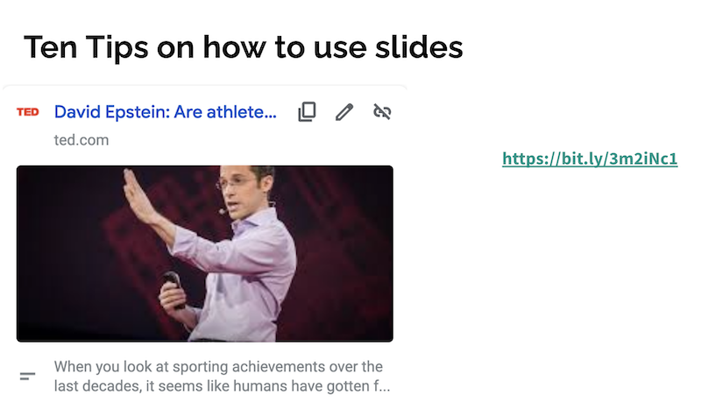Click the TED talk preview thumbnail image
Screen dimensions: 701x402
click(x=205, y=254)
